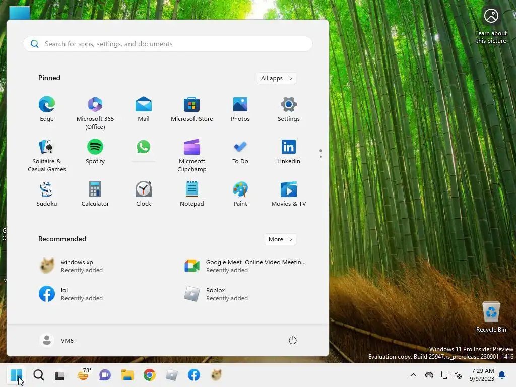The height and width of the screenshot is (387, 516).
Task: Launch the Sudoku game
Action: click(47, 194)
